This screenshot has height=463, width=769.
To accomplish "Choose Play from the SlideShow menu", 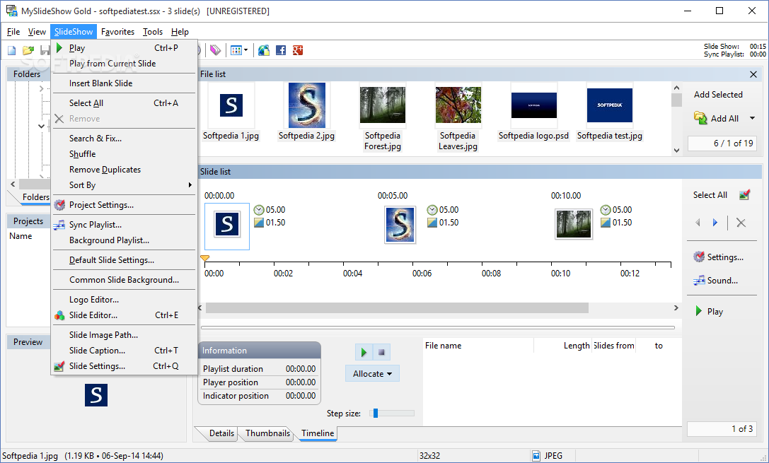I will (x=124, y=48).
